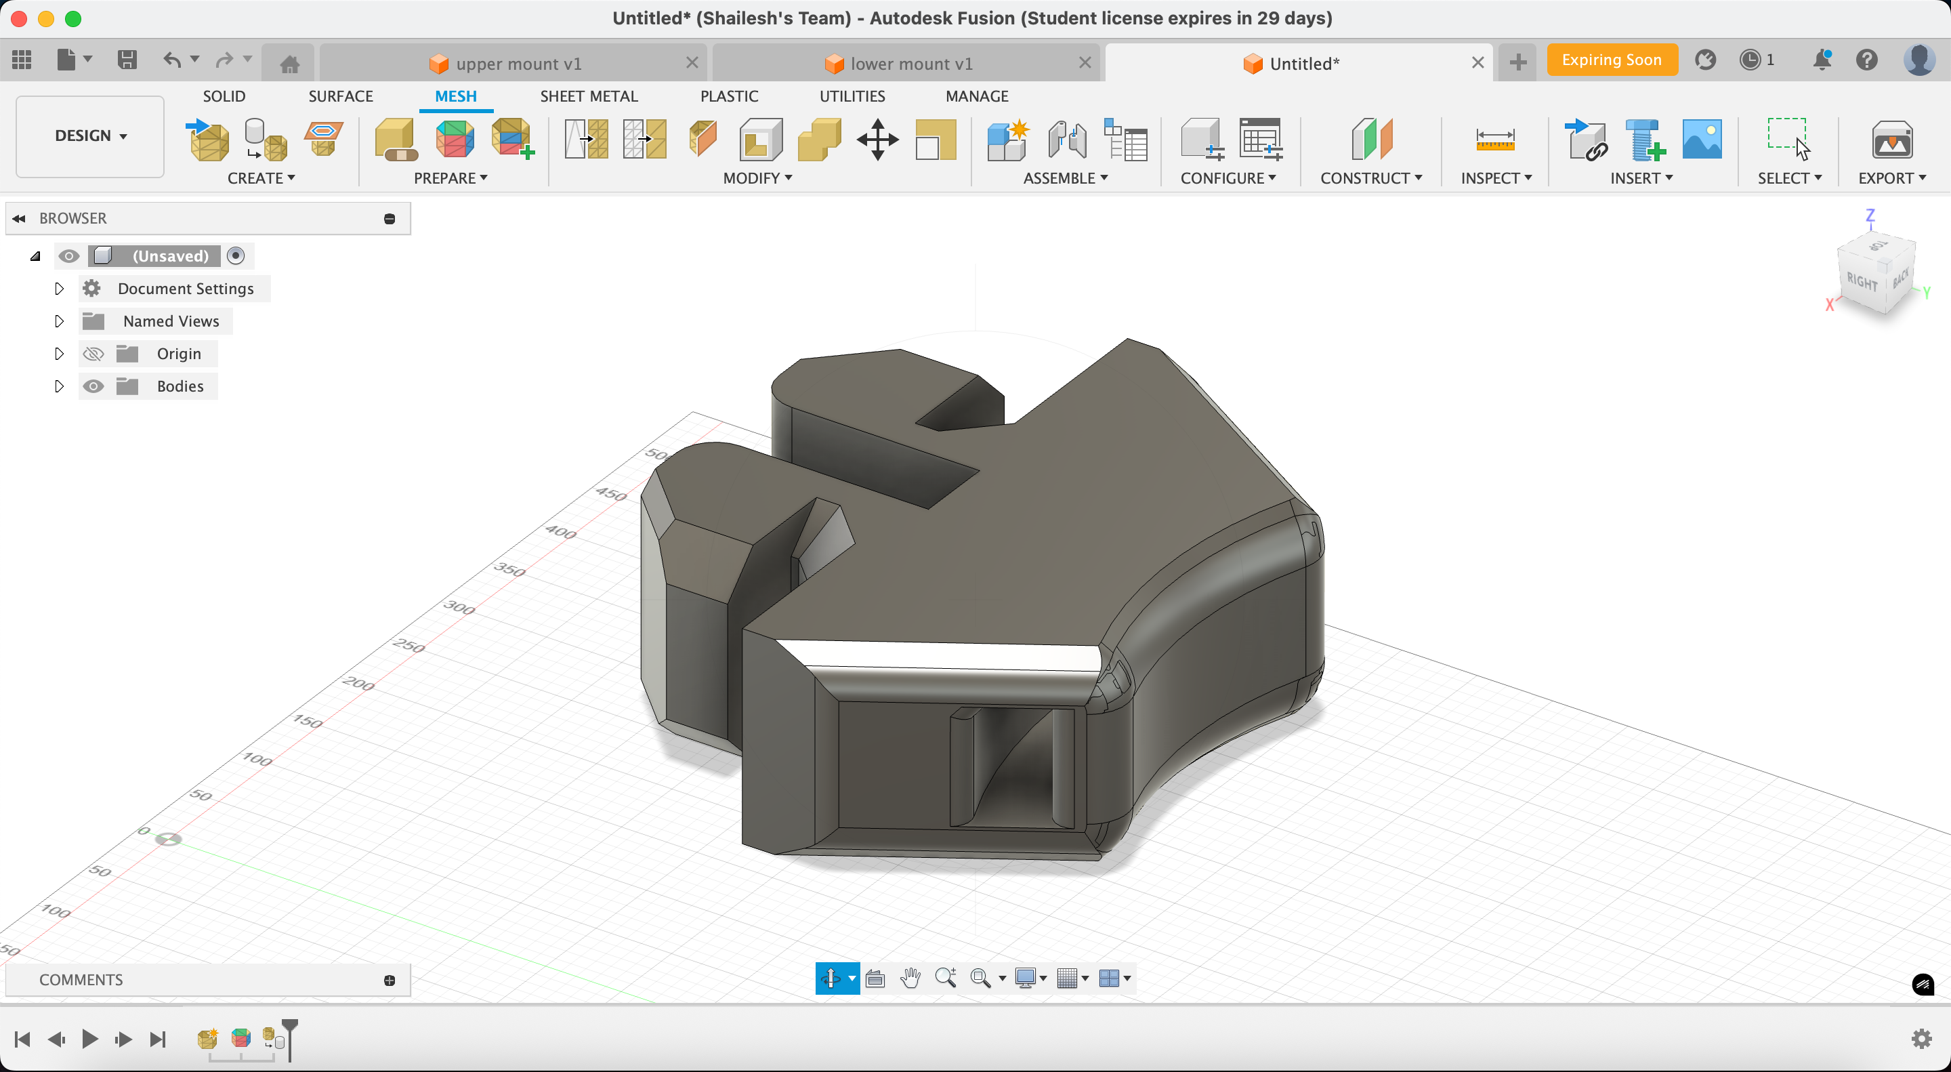Click Generate Face Groups icon
The width and height of the screenshot is (1951, 1072).
click(x=455, y=140)
